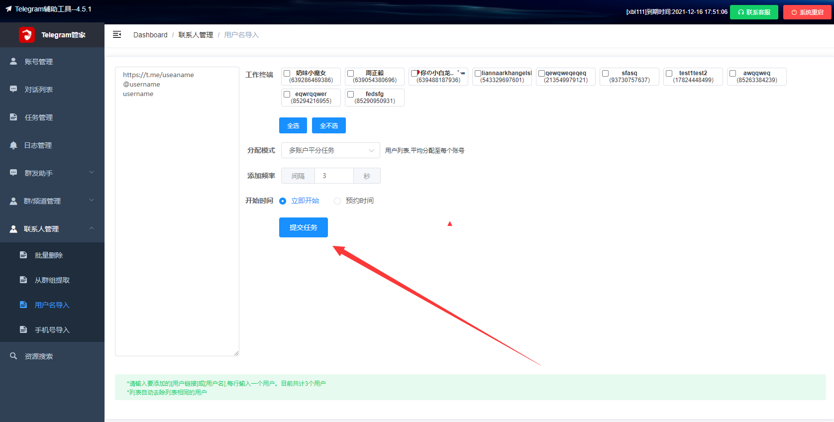
Task: Click the 群/频道管理 user icon
Action: pos(13,201)
